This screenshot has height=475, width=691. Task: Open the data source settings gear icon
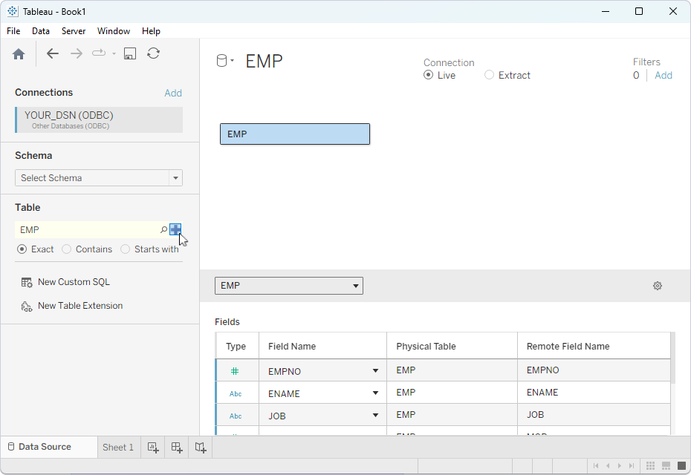657,285
